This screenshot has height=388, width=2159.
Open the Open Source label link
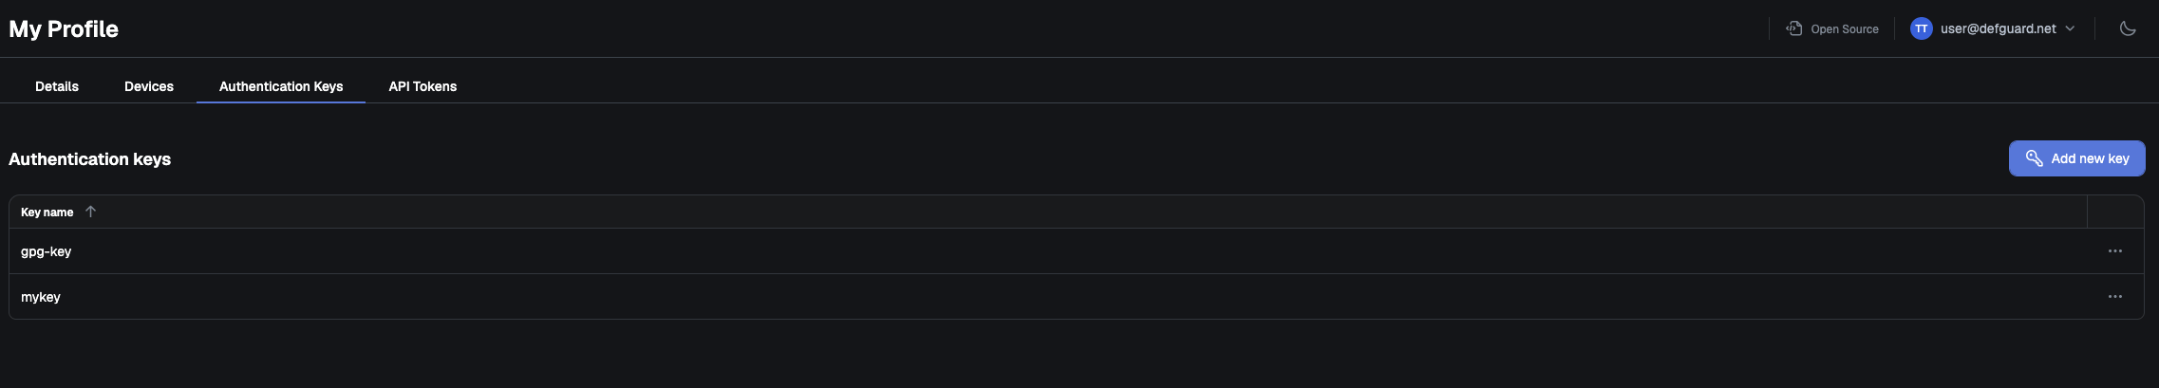coord(1844,29)
